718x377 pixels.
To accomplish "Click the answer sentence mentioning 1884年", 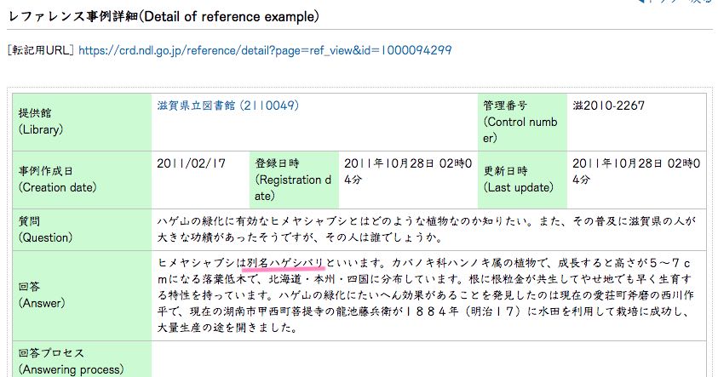I will tap(427, 311).
